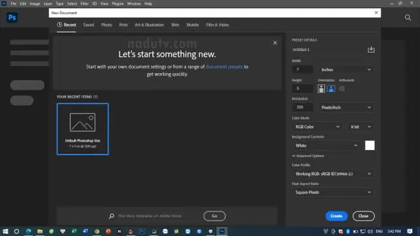The width and height of the screenshot is (420, 236).
Task: Open File Explorer from the taskbar
Action: click(x=40, y=231)
